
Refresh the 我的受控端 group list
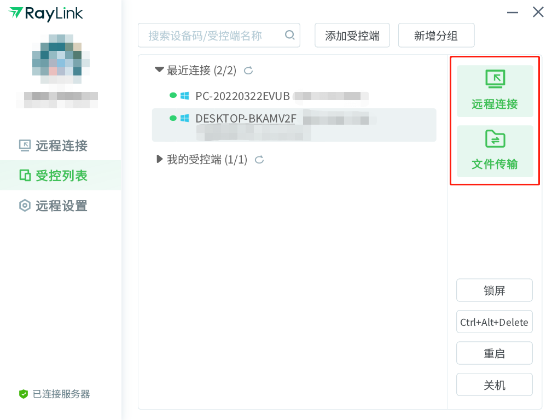260,160
